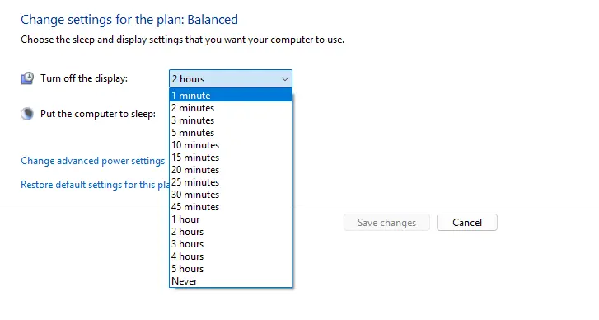
Task: Collapse the Turn off the display dropdown
Action: (x=231, y=78)
